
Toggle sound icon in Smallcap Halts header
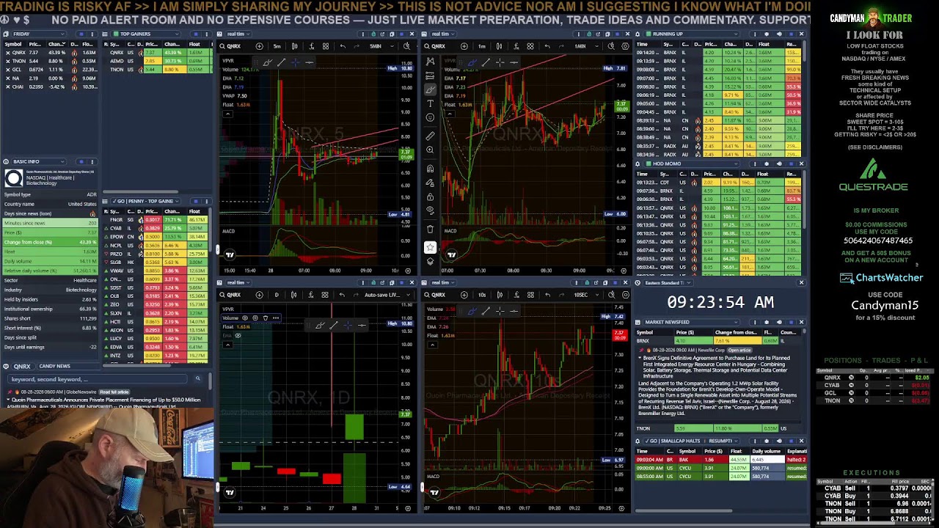779,441
